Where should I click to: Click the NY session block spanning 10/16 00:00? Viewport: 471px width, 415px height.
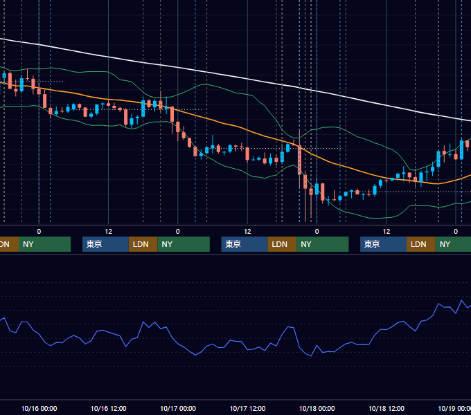44,244
